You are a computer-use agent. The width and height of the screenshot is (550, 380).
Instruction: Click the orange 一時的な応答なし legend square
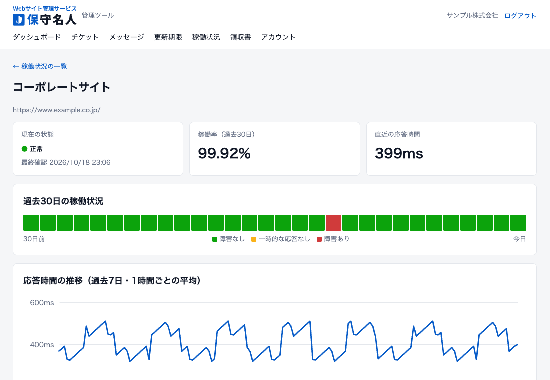click(x=254, y=239)
